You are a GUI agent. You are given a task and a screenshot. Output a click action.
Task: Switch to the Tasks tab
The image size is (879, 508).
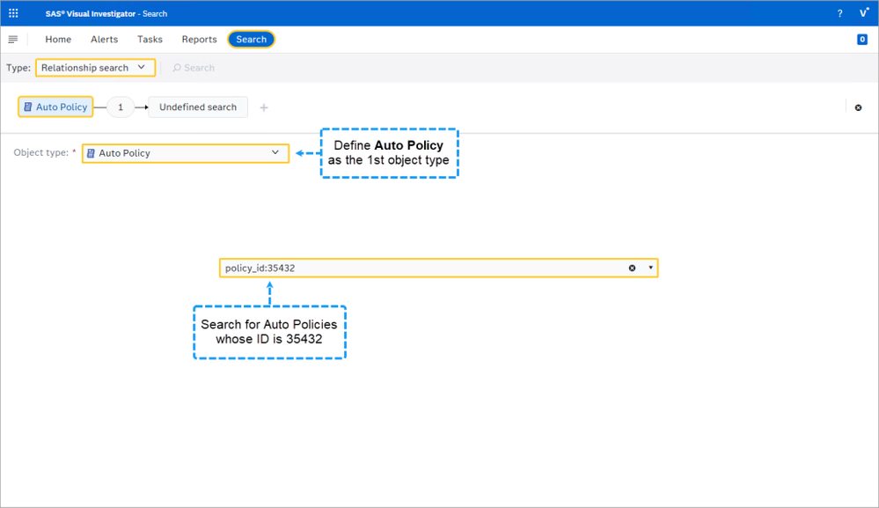tap(150, 40)
